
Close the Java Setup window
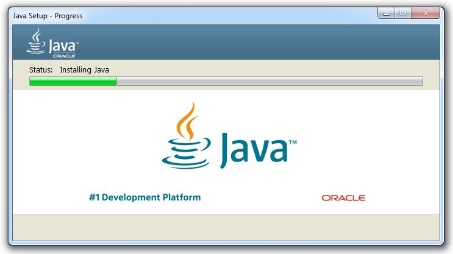coord(426,13)
